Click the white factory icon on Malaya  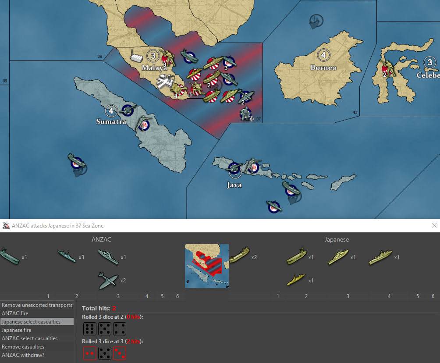(x=137, y=57)
